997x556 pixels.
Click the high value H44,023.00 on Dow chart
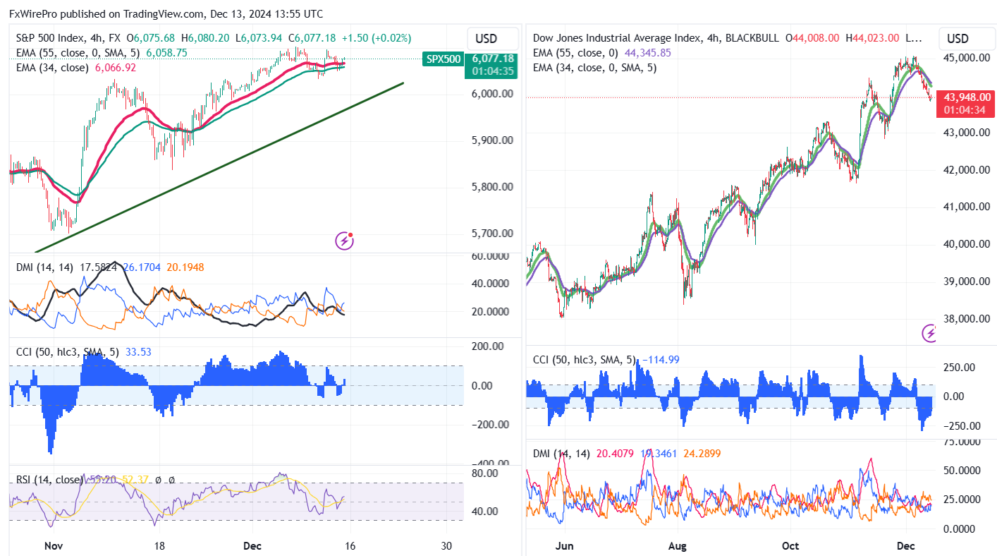(x=873, y=38)
